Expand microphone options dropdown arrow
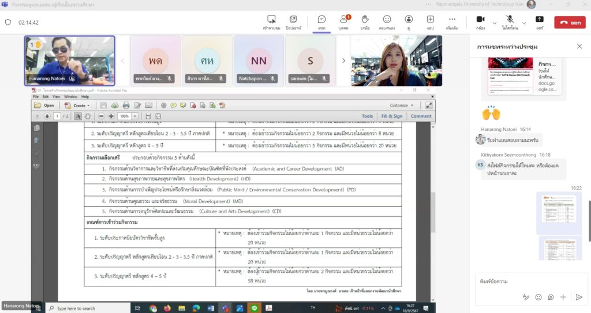The width and height of the screenshot is (591, 313). pos(524,22)
